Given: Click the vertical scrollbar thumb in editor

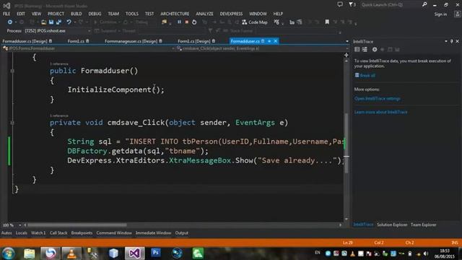Looking at the screenshot, I should (x=346, y=143).
